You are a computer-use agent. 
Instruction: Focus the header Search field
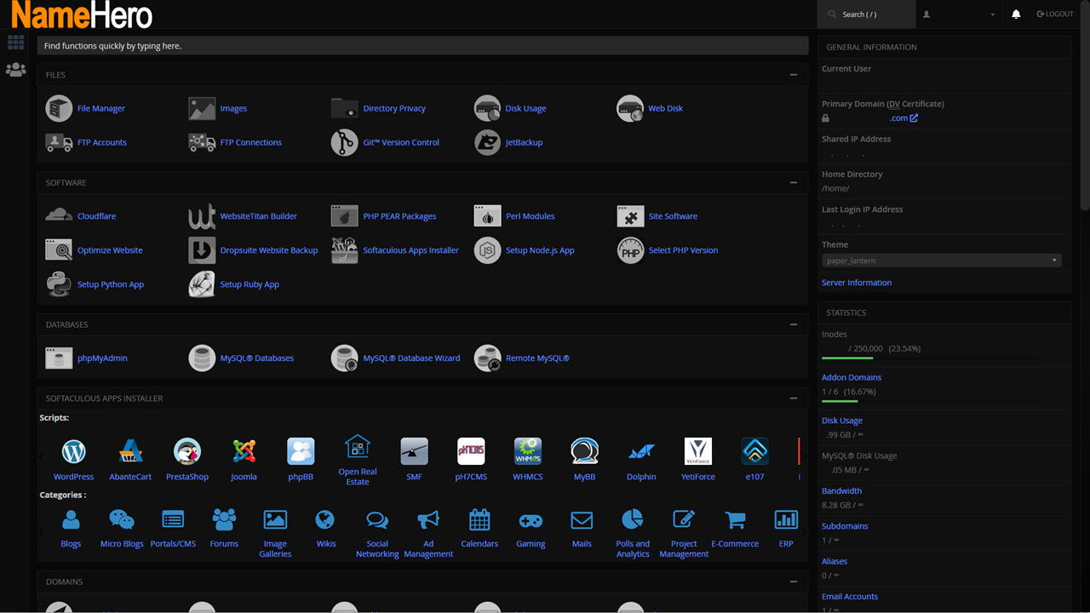point(866,14)
